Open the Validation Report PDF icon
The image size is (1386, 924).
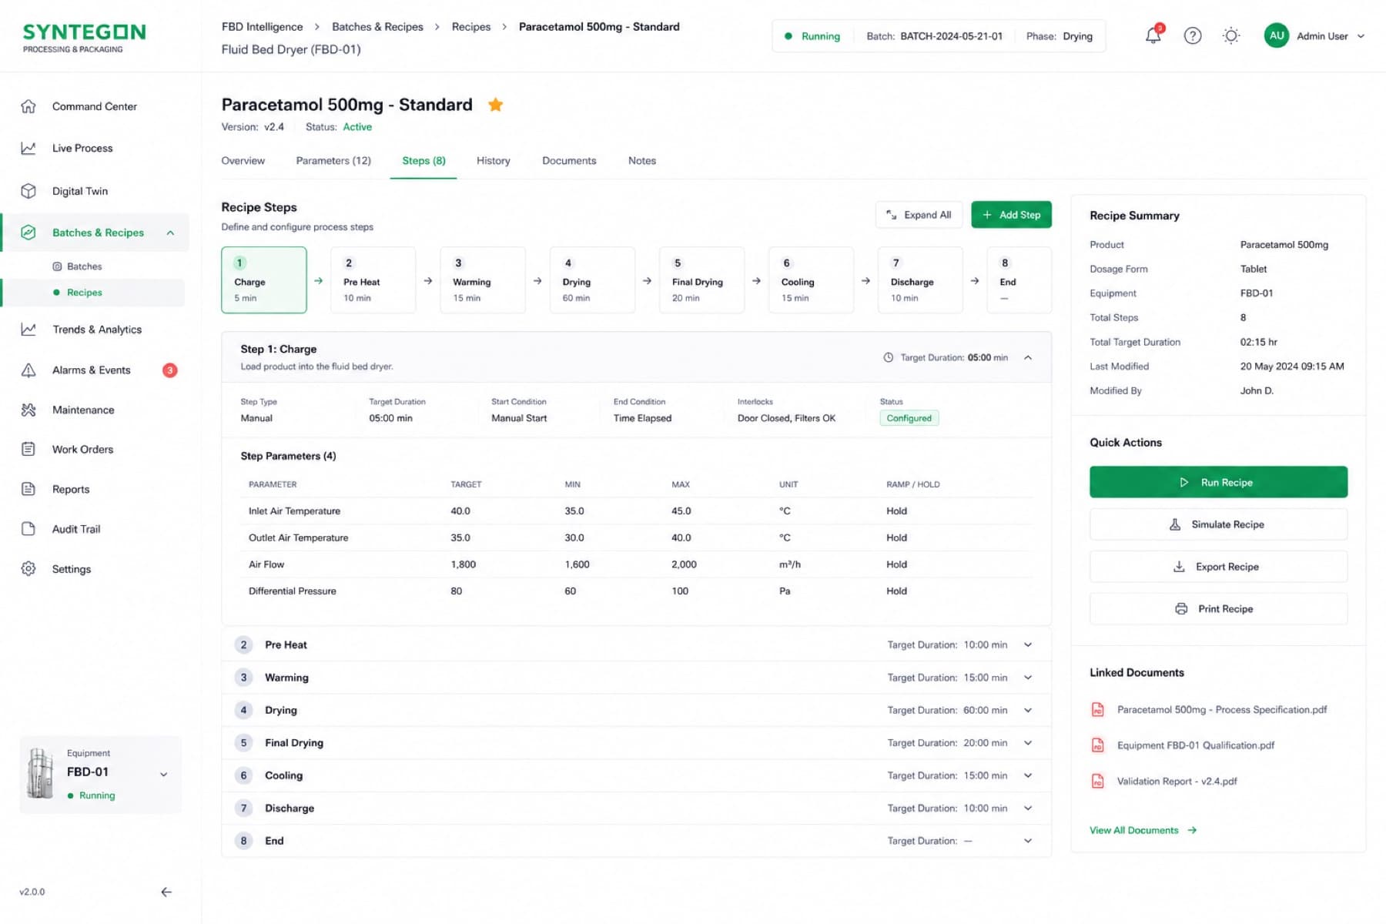click(x=1098, y=781)
